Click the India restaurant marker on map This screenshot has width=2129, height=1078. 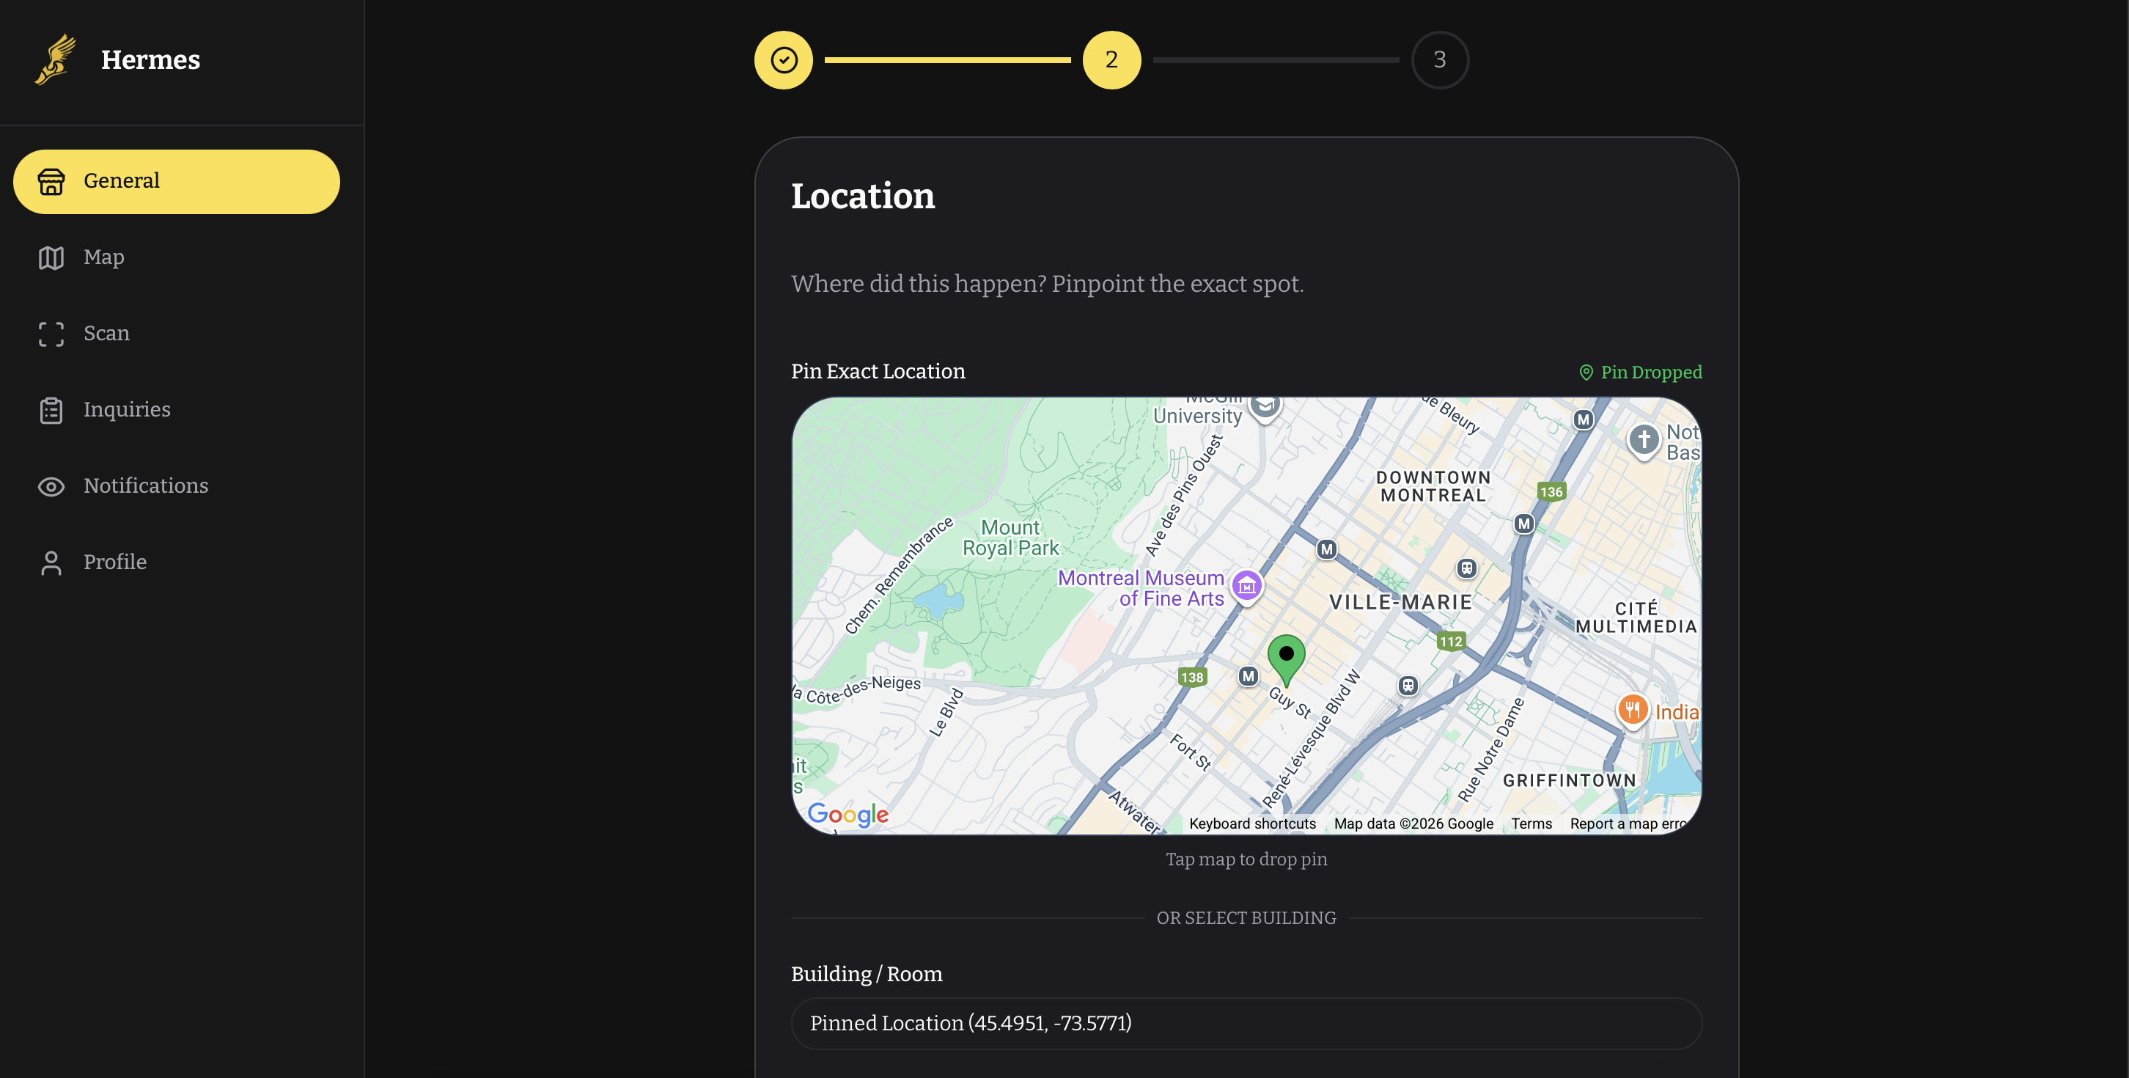point(1632,709)
